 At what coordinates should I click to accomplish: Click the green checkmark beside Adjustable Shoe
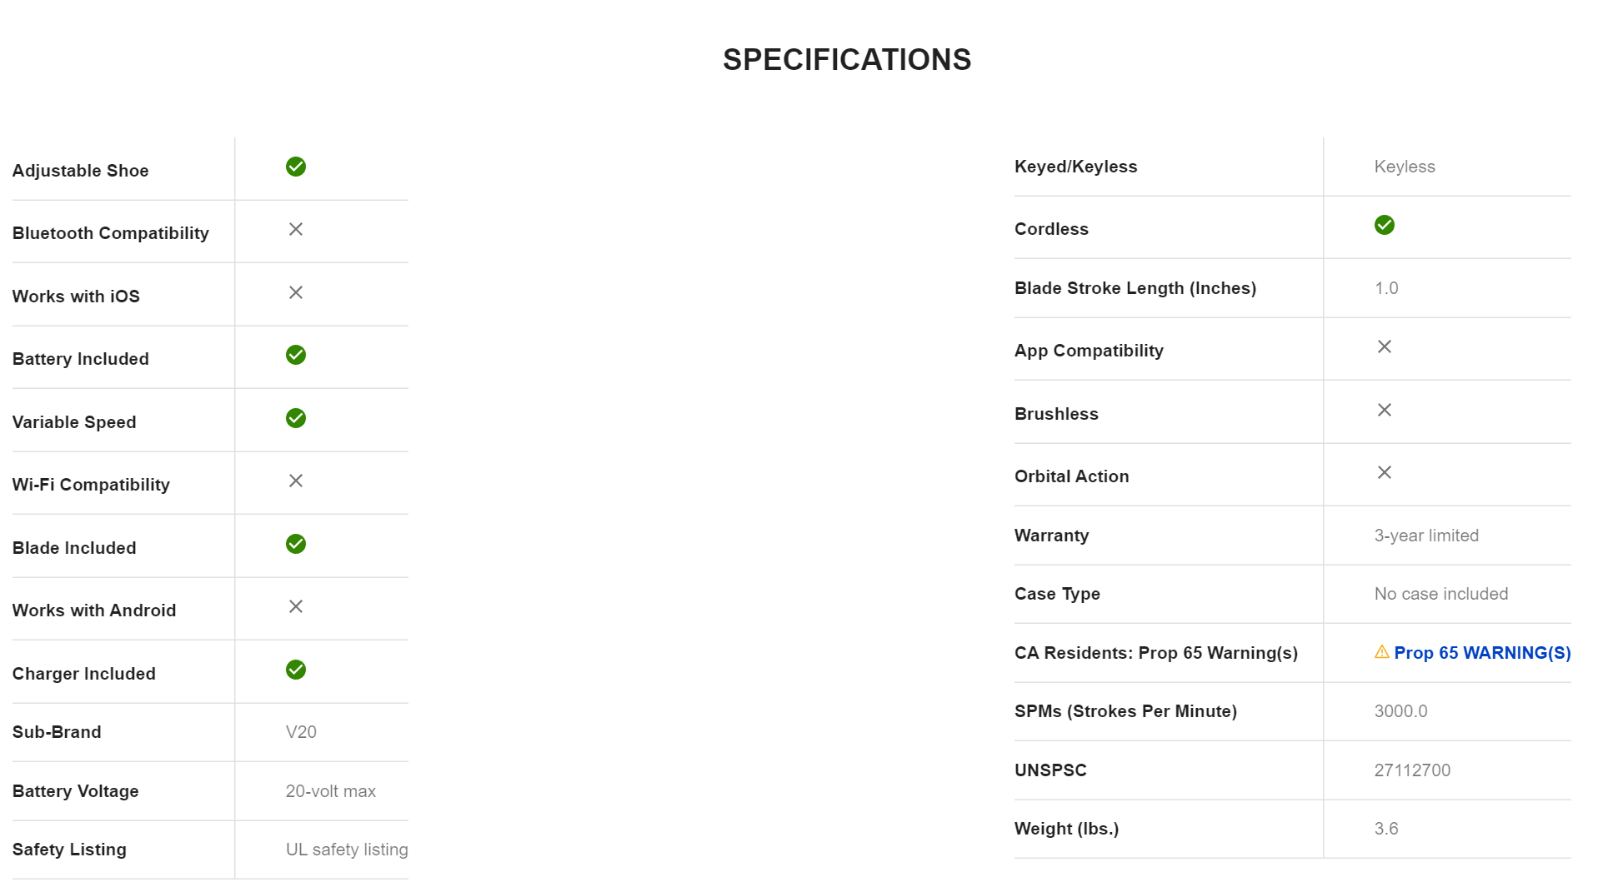[296, 167]
